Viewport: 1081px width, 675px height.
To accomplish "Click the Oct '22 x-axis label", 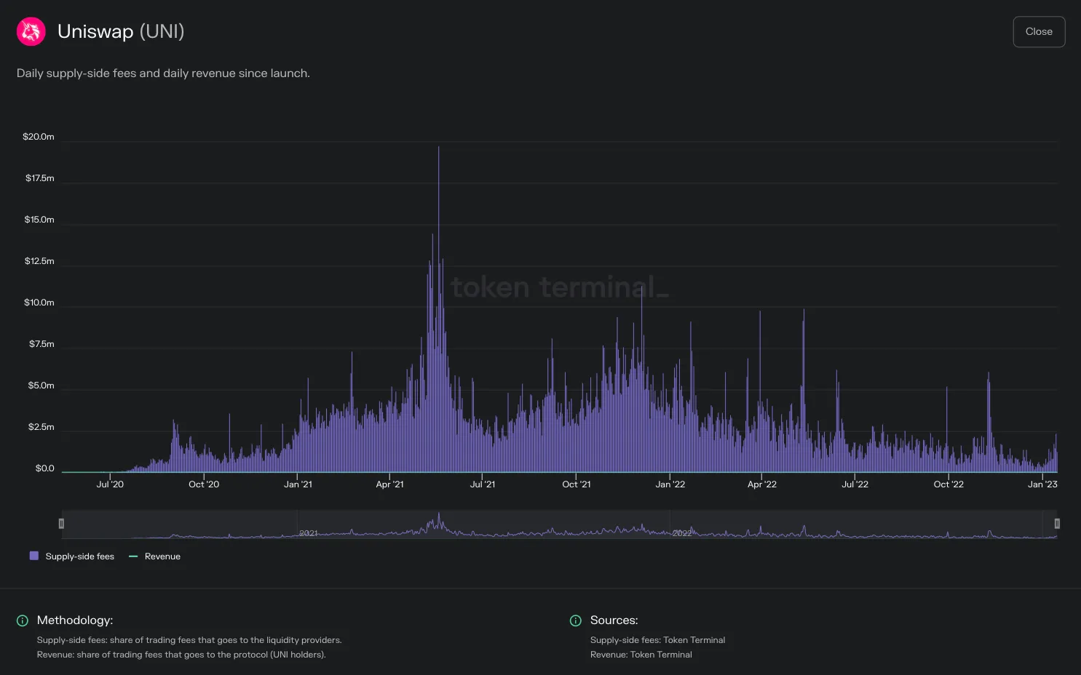I will click(x=949, y=484).
